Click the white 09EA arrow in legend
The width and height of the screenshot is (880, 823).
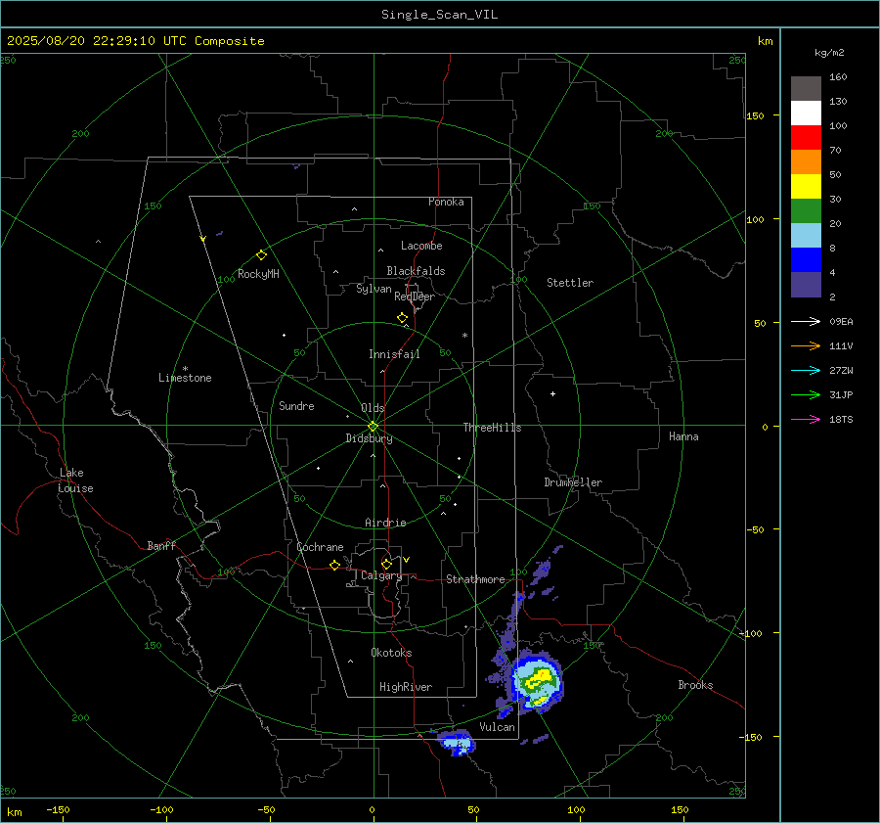point(806,321)
